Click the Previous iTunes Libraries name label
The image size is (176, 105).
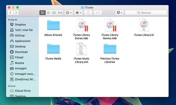(x=110, y=60)
